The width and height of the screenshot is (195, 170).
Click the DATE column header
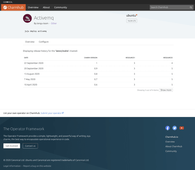click(26, 58)
